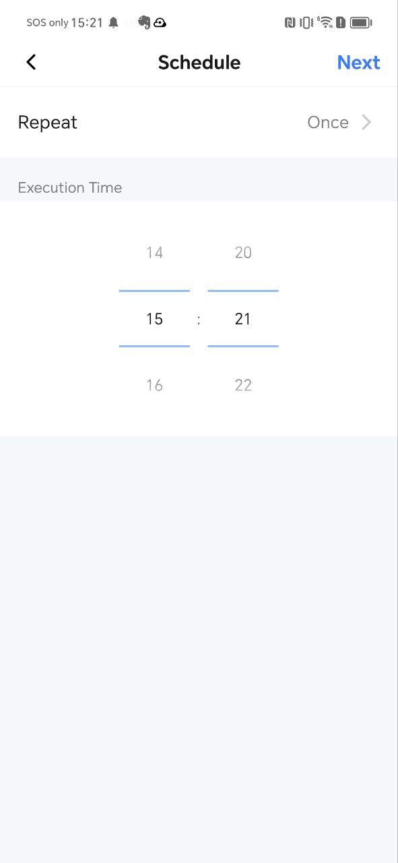398x863 pixels.
Task: Tap the back arrow icon
Action: [x=31, y=62]
